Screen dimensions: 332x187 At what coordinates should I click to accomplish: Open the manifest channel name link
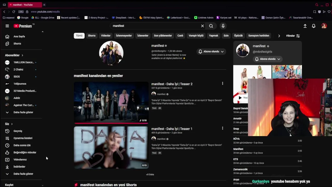158,46
